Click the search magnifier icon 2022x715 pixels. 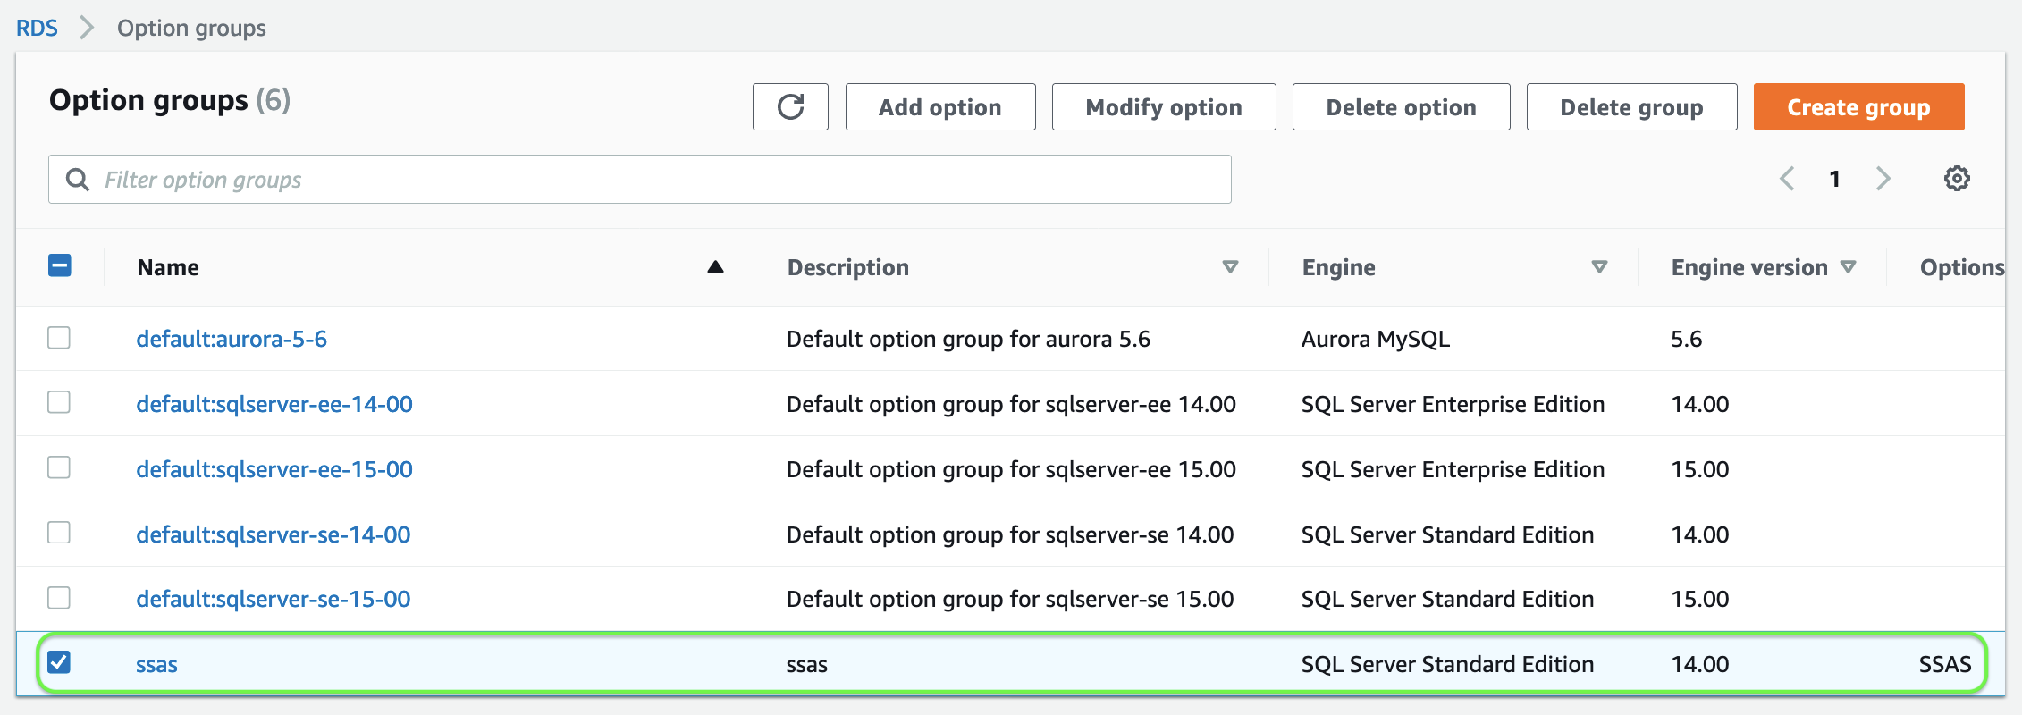pos(78,180)
